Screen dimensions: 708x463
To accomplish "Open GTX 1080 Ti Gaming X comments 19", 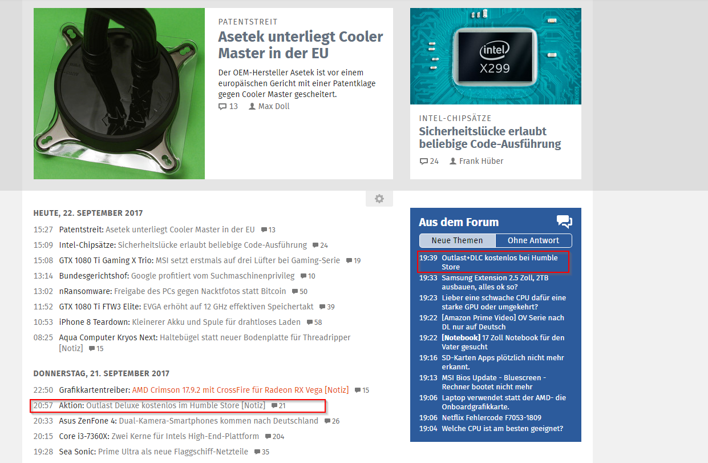I will [x=354, y=261].
